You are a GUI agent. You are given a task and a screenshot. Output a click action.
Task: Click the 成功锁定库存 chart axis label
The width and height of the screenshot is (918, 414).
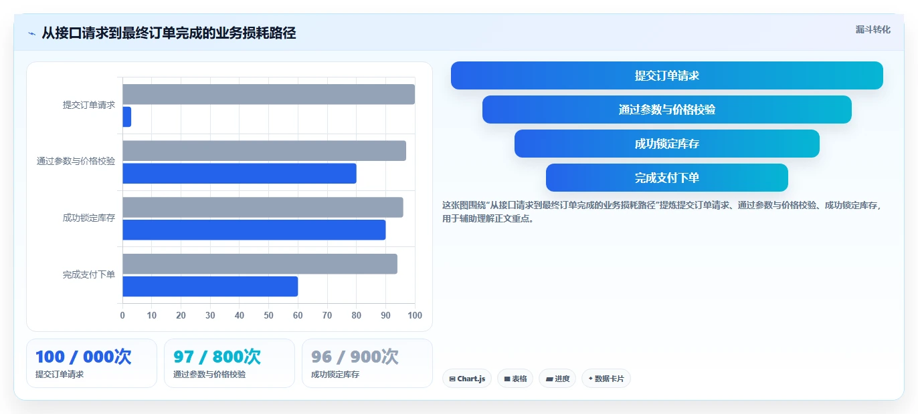point(89,218)
